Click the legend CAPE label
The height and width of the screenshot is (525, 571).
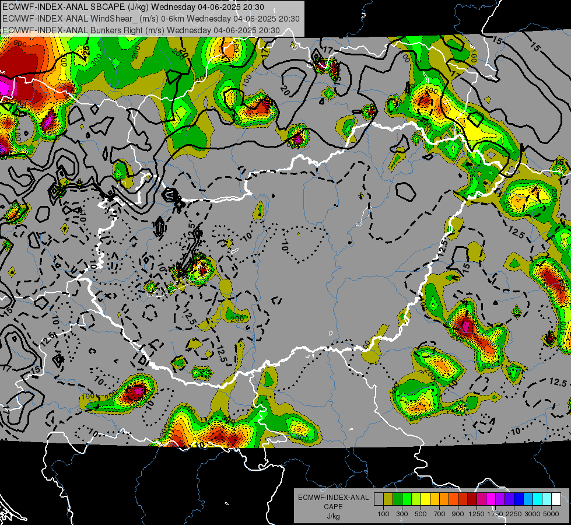point(333,507)
